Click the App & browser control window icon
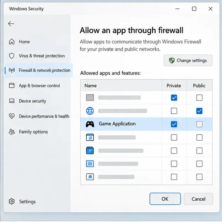Viewport: 222px width, 222px height. 12,86
